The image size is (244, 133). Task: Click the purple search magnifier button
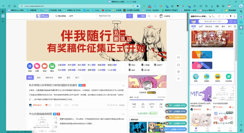click(x=129, y=16)
